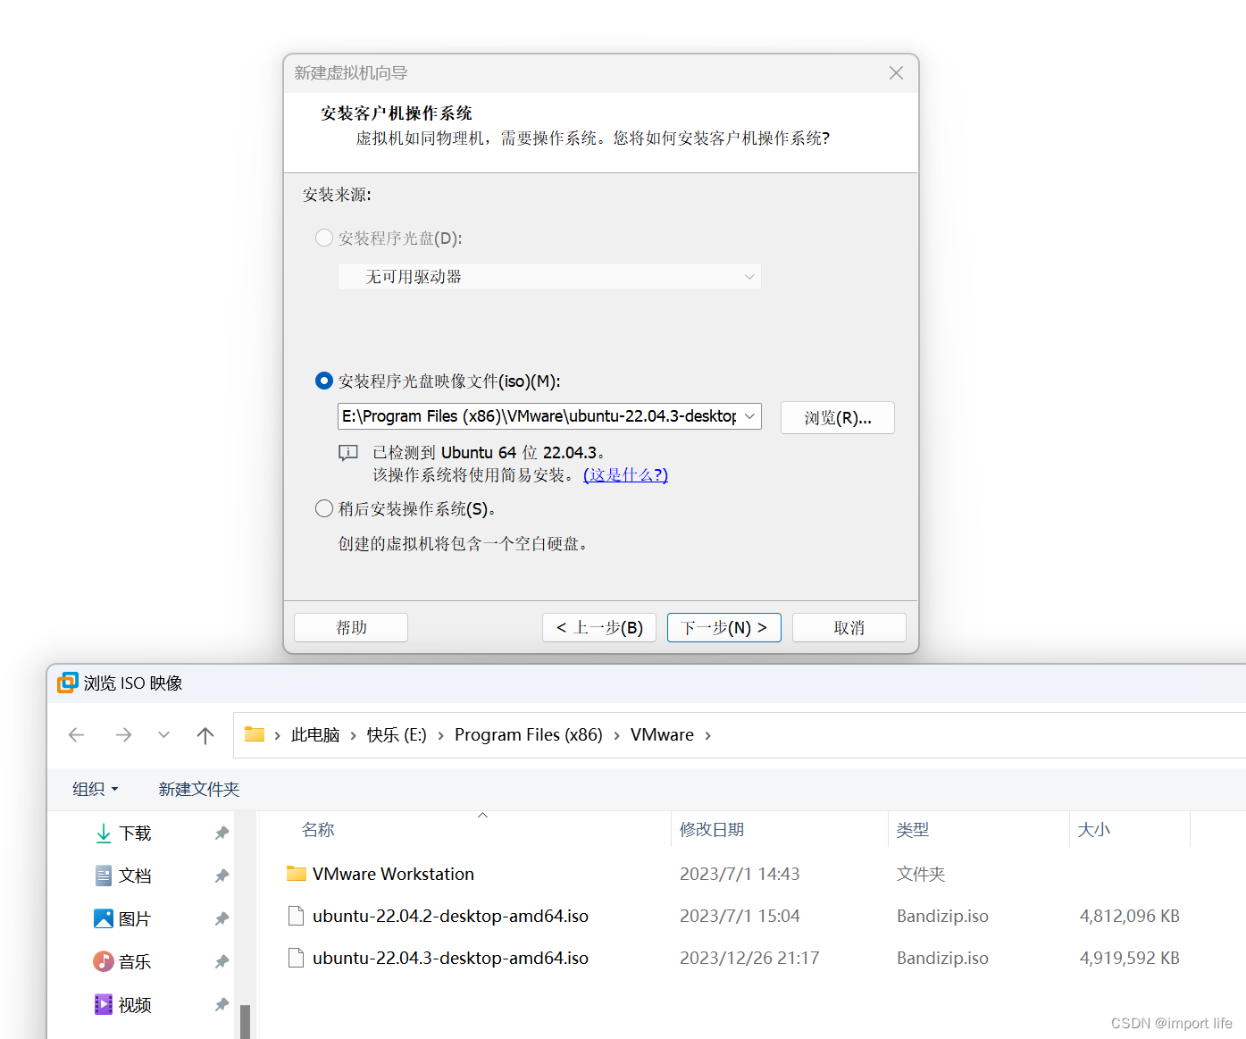Click the 4,812,096 KB size cell
This screenshot has width=1246, height=1039.
tap(1129, 916)
